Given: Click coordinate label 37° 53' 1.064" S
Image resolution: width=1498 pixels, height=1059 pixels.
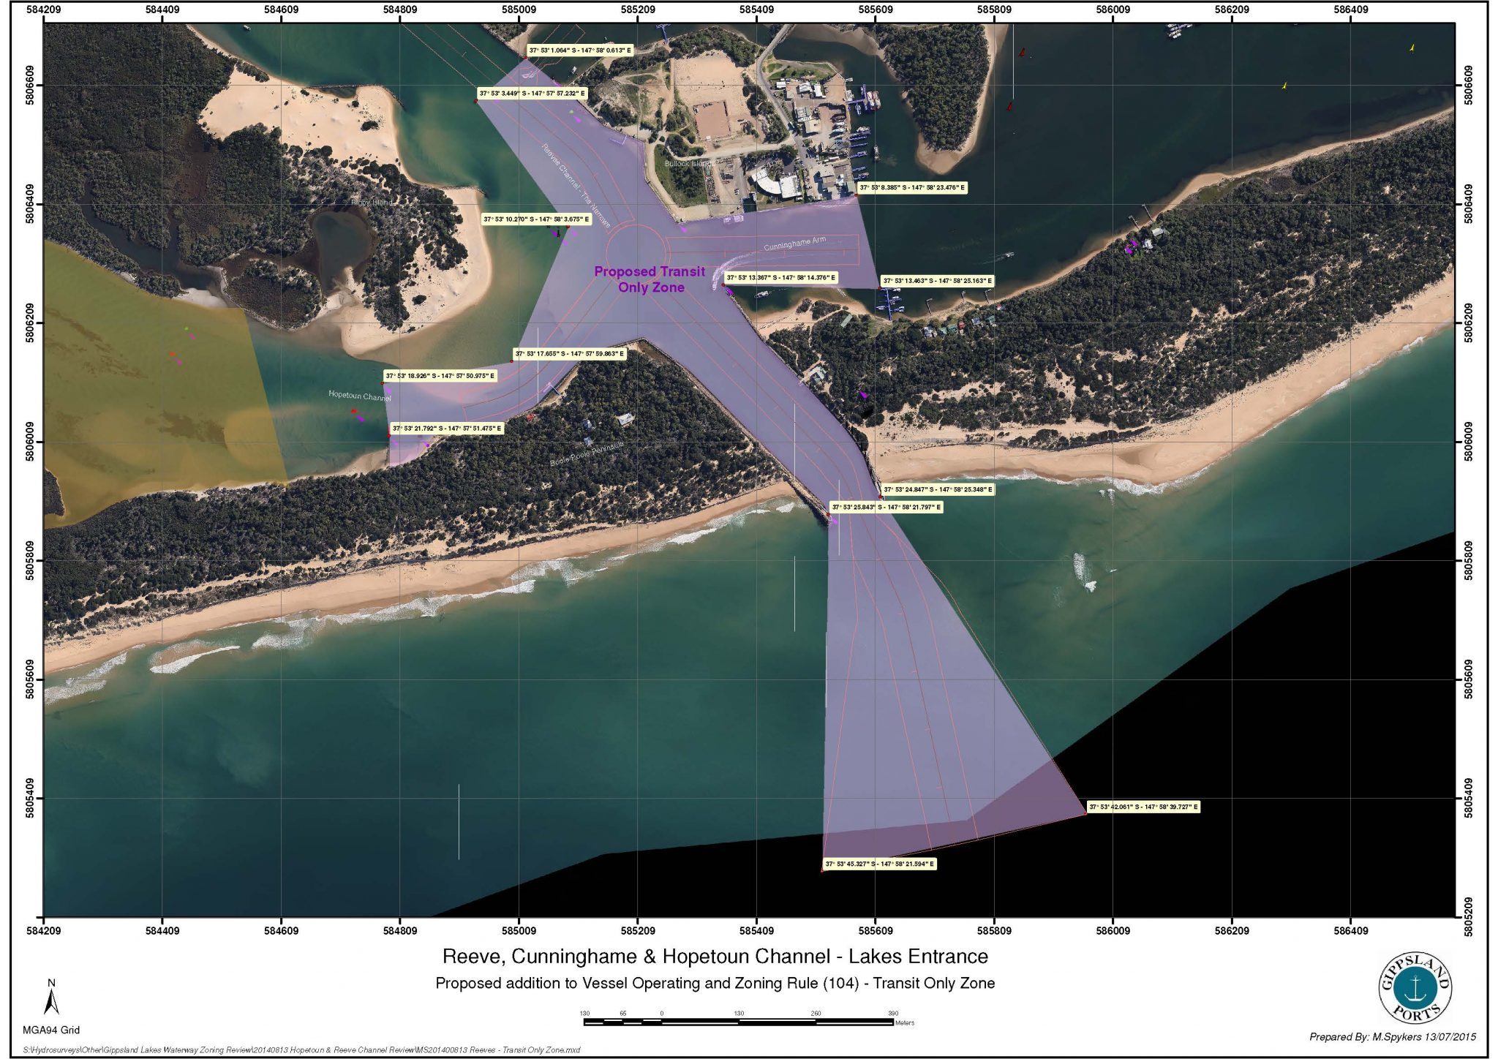Looking at the screenshot, I should (x=580, y=50).
